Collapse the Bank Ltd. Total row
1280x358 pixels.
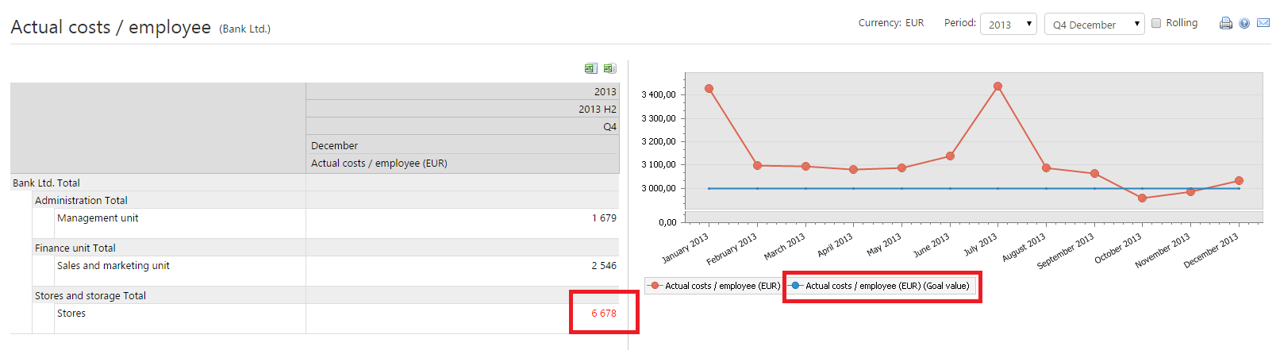pos(46,183)
